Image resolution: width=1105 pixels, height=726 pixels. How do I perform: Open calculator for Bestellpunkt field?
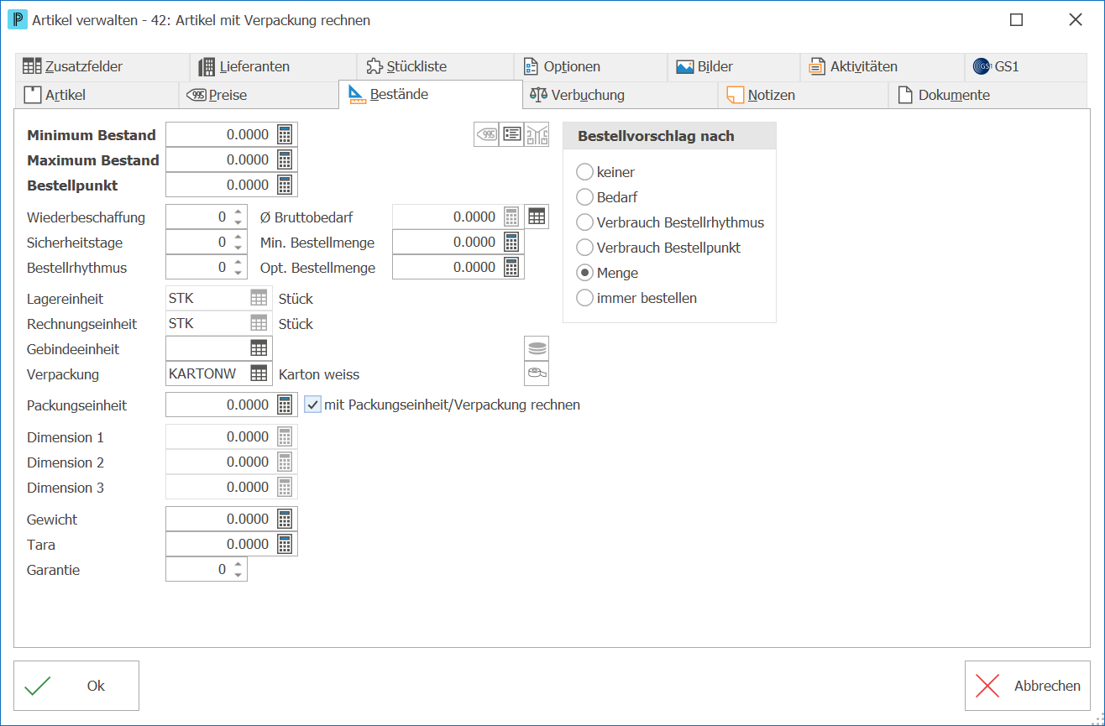coord(285,185)
